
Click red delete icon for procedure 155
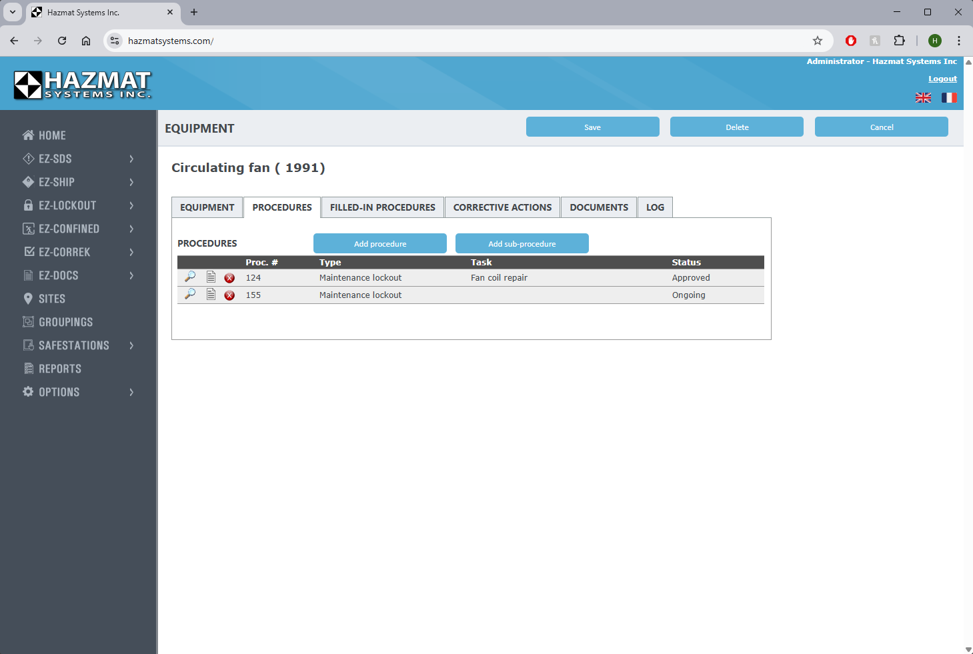coord(229,295)
